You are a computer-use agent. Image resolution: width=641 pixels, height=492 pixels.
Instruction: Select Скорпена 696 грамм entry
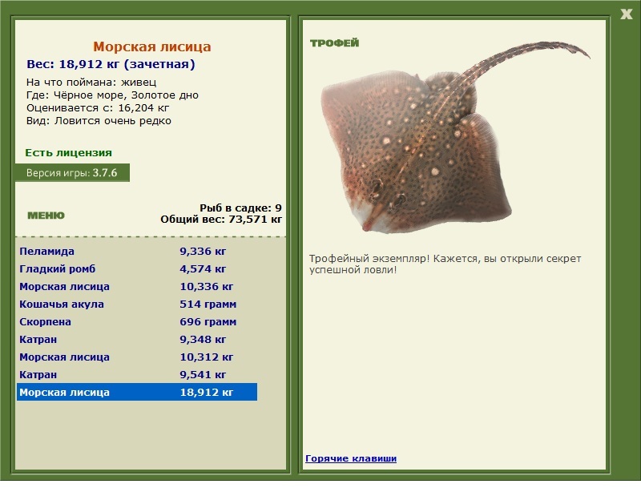tap(137, 321)
